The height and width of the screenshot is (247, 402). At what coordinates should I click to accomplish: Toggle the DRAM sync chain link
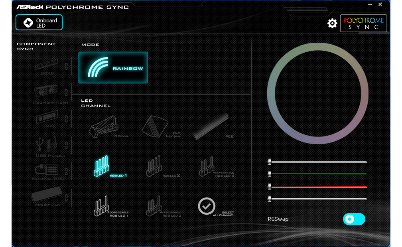click(x=66, y=66)
